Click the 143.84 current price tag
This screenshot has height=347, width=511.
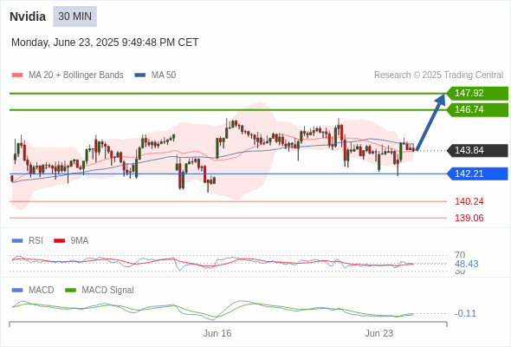point(477,150)
